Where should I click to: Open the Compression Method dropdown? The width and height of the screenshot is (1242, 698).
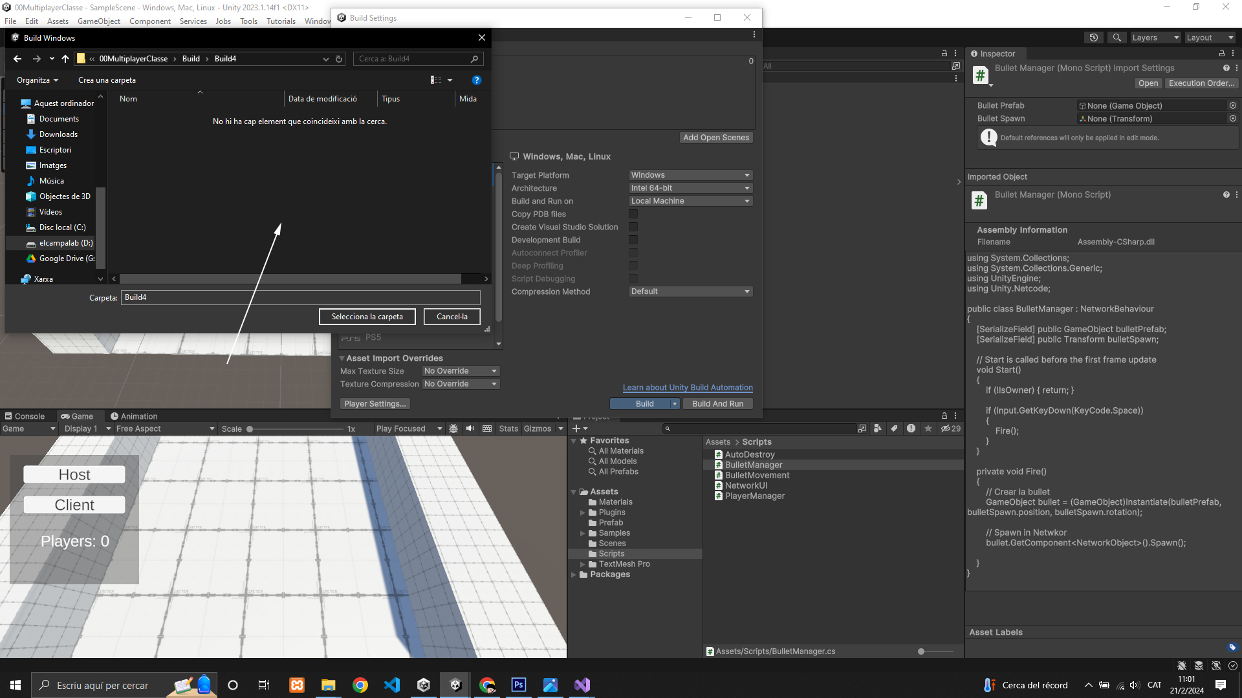click(690, 291)
